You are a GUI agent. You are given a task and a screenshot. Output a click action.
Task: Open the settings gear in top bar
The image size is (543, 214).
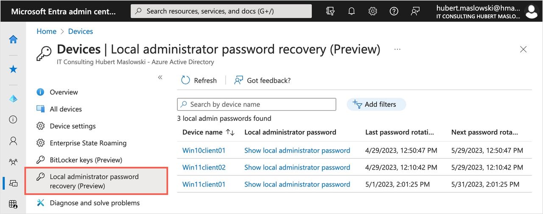tap(372, 11)
